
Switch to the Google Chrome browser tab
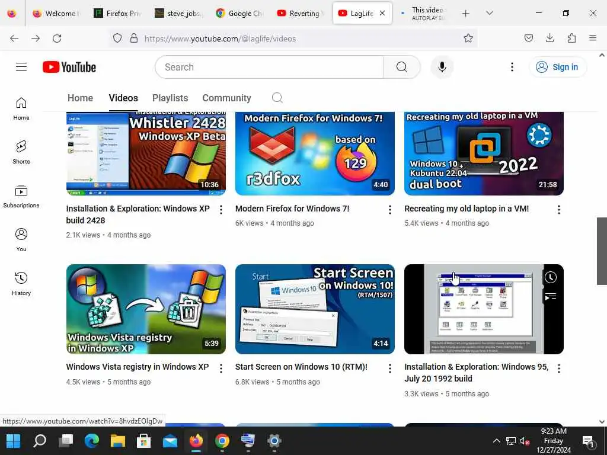tap(239, 14)
